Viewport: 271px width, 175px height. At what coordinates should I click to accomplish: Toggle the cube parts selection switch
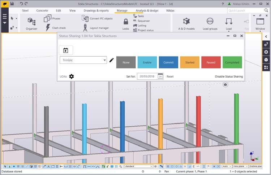click(x=31, y=166)
